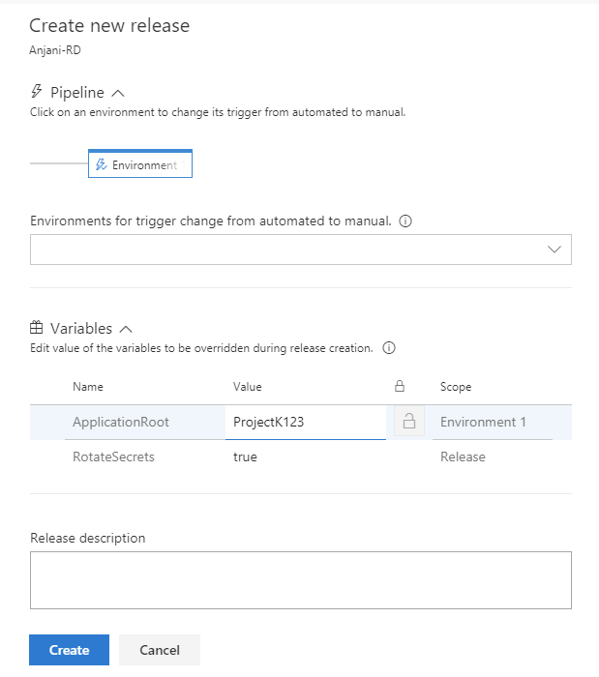Collapse the Pipeline section chevron
The width and height of the screenshot is (599, 677).
click(x=118, y=93)
